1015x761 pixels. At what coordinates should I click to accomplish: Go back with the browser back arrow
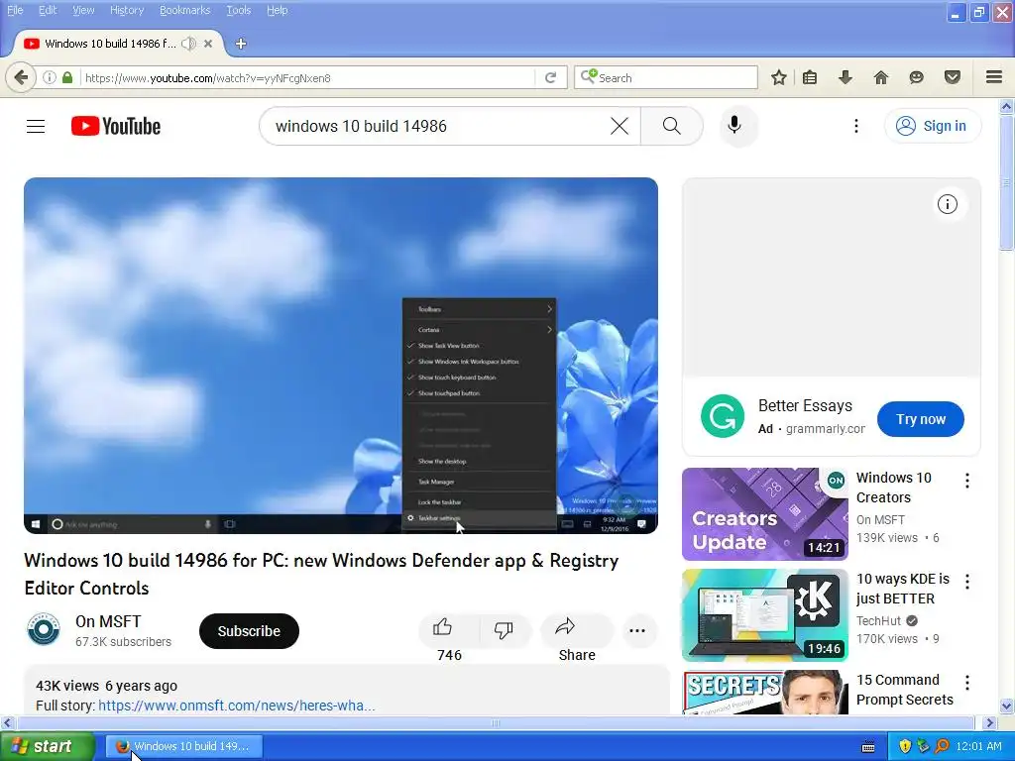[x=21, y=77]
